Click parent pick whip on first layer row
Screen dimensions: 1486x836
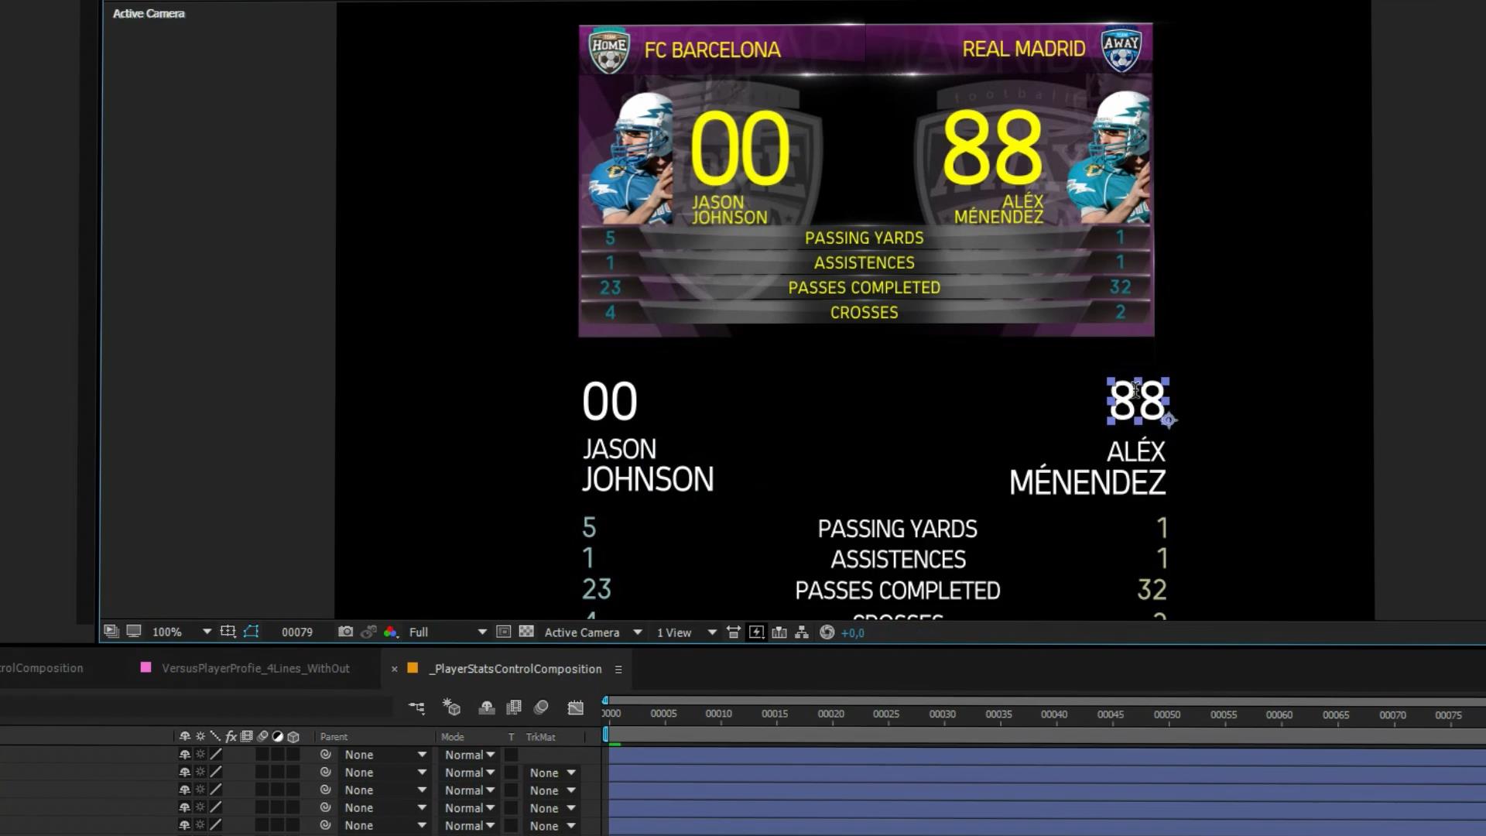coord(325,754)
